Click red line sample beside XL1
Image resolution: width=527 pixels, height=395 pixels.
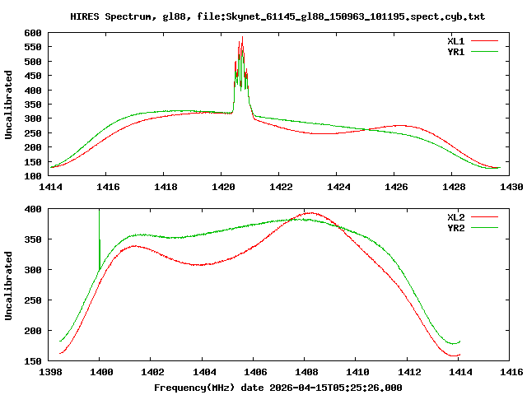pyautogui.click(x=484, y=41)
